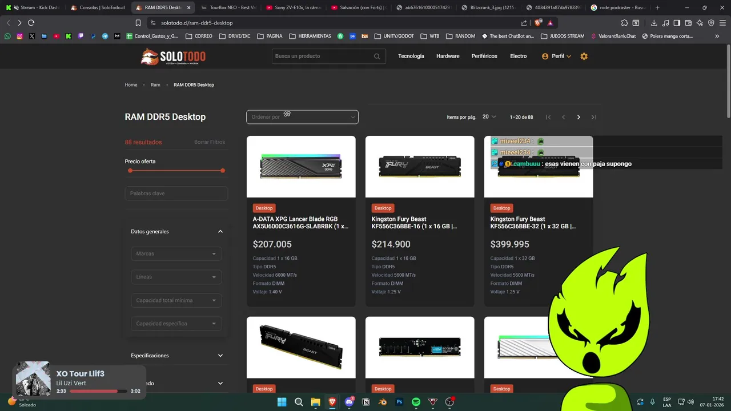Viewport: 731px width, 411px height.
Task: Open the JUEGOS STREAM bookmarks folder
Action: pos(562,36)
